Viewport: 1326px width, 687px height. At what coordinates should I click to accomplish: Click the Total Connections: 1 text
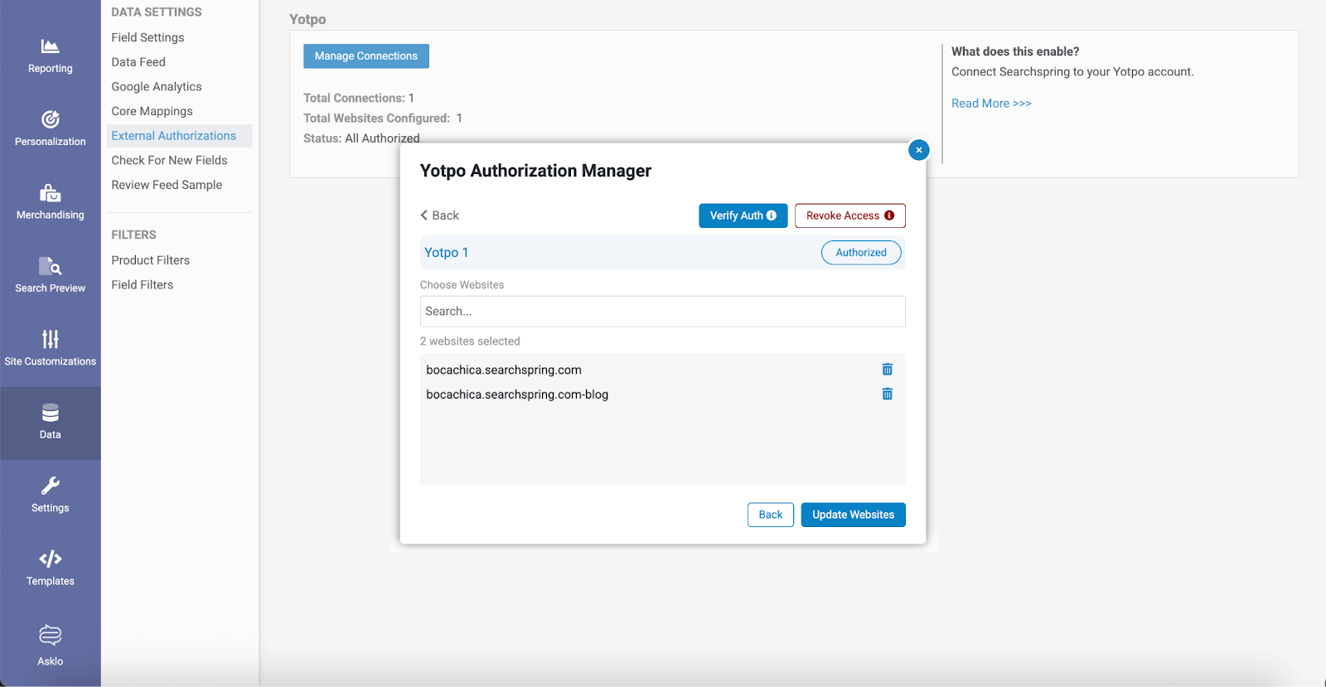(x=359, y=98)
